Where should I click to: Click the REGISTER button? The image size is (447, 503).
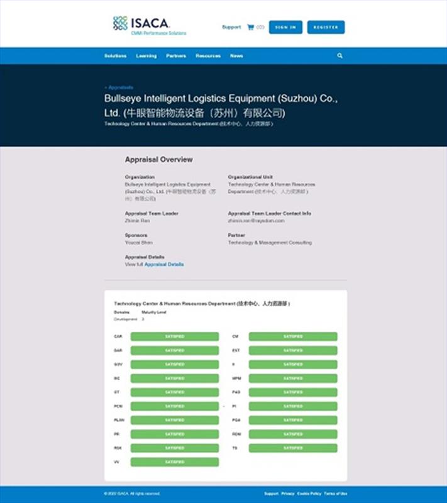[326, 27]
